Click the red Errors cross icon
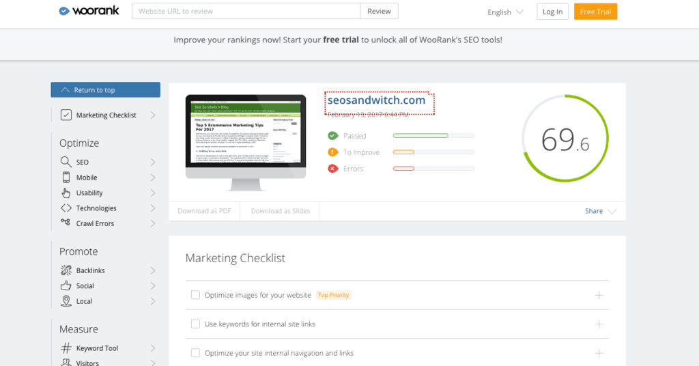The image size is (699, 366). click(x=333, y=169)
